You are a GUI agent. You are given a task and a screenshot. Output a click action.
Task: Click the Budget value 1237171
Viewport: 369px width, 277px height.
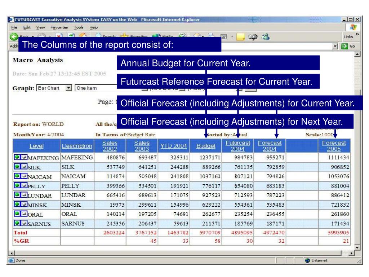pos(210,157)
